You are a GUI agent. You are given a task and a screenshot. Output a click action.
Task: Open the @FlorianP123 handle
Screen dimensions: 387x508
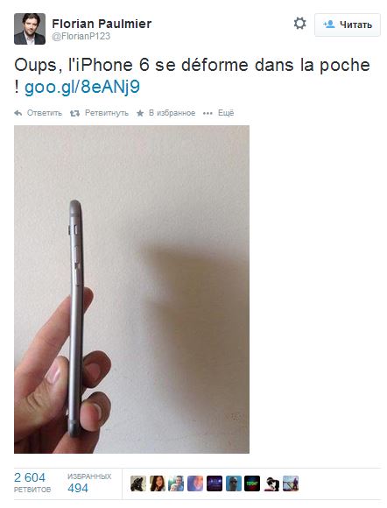pos(81,36)
